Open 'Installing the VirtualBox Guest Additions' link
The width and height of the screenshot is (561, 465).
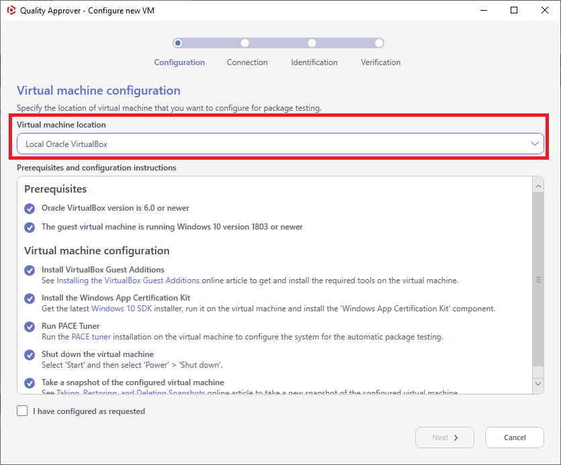pyautogui.click(x=127, y=280)
